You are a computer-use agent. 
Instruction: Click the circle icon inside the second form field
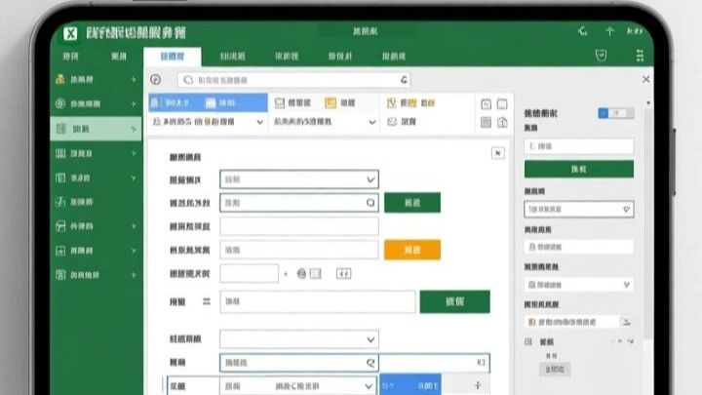point(370,203)
